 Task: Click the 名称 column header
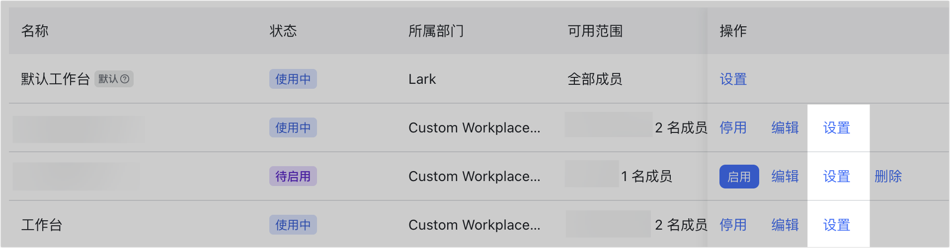pos(35,31)
